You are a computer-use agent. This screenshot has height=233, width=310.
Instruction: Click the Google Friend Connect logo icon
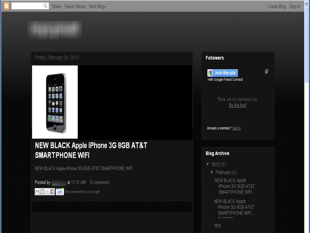click(x=210, y=73)
